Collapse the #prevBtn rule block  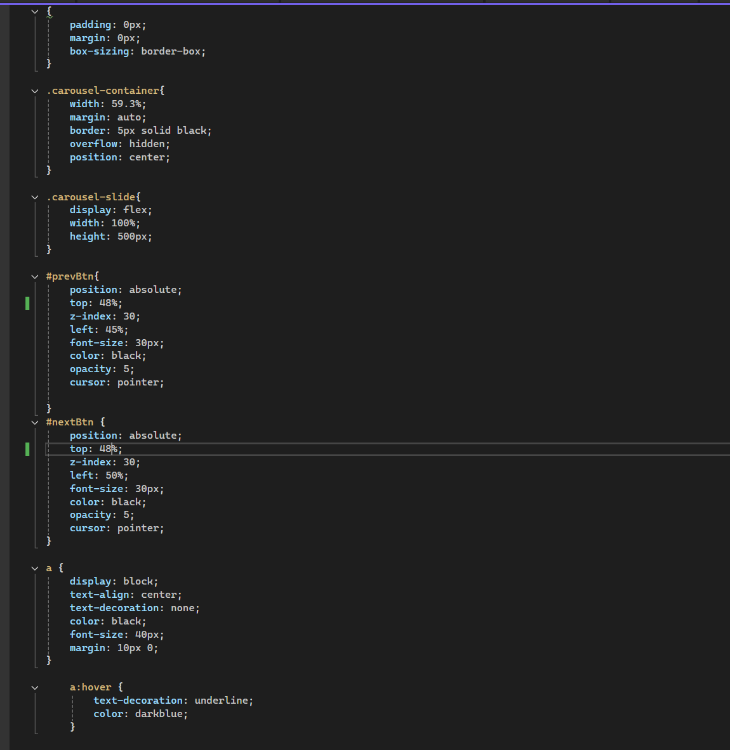[35, 276]
